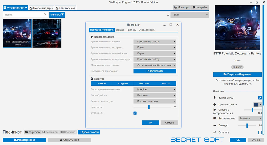267x145 pixels.
Task: Open the Рекомендации tab
Action: coord(41,8)
